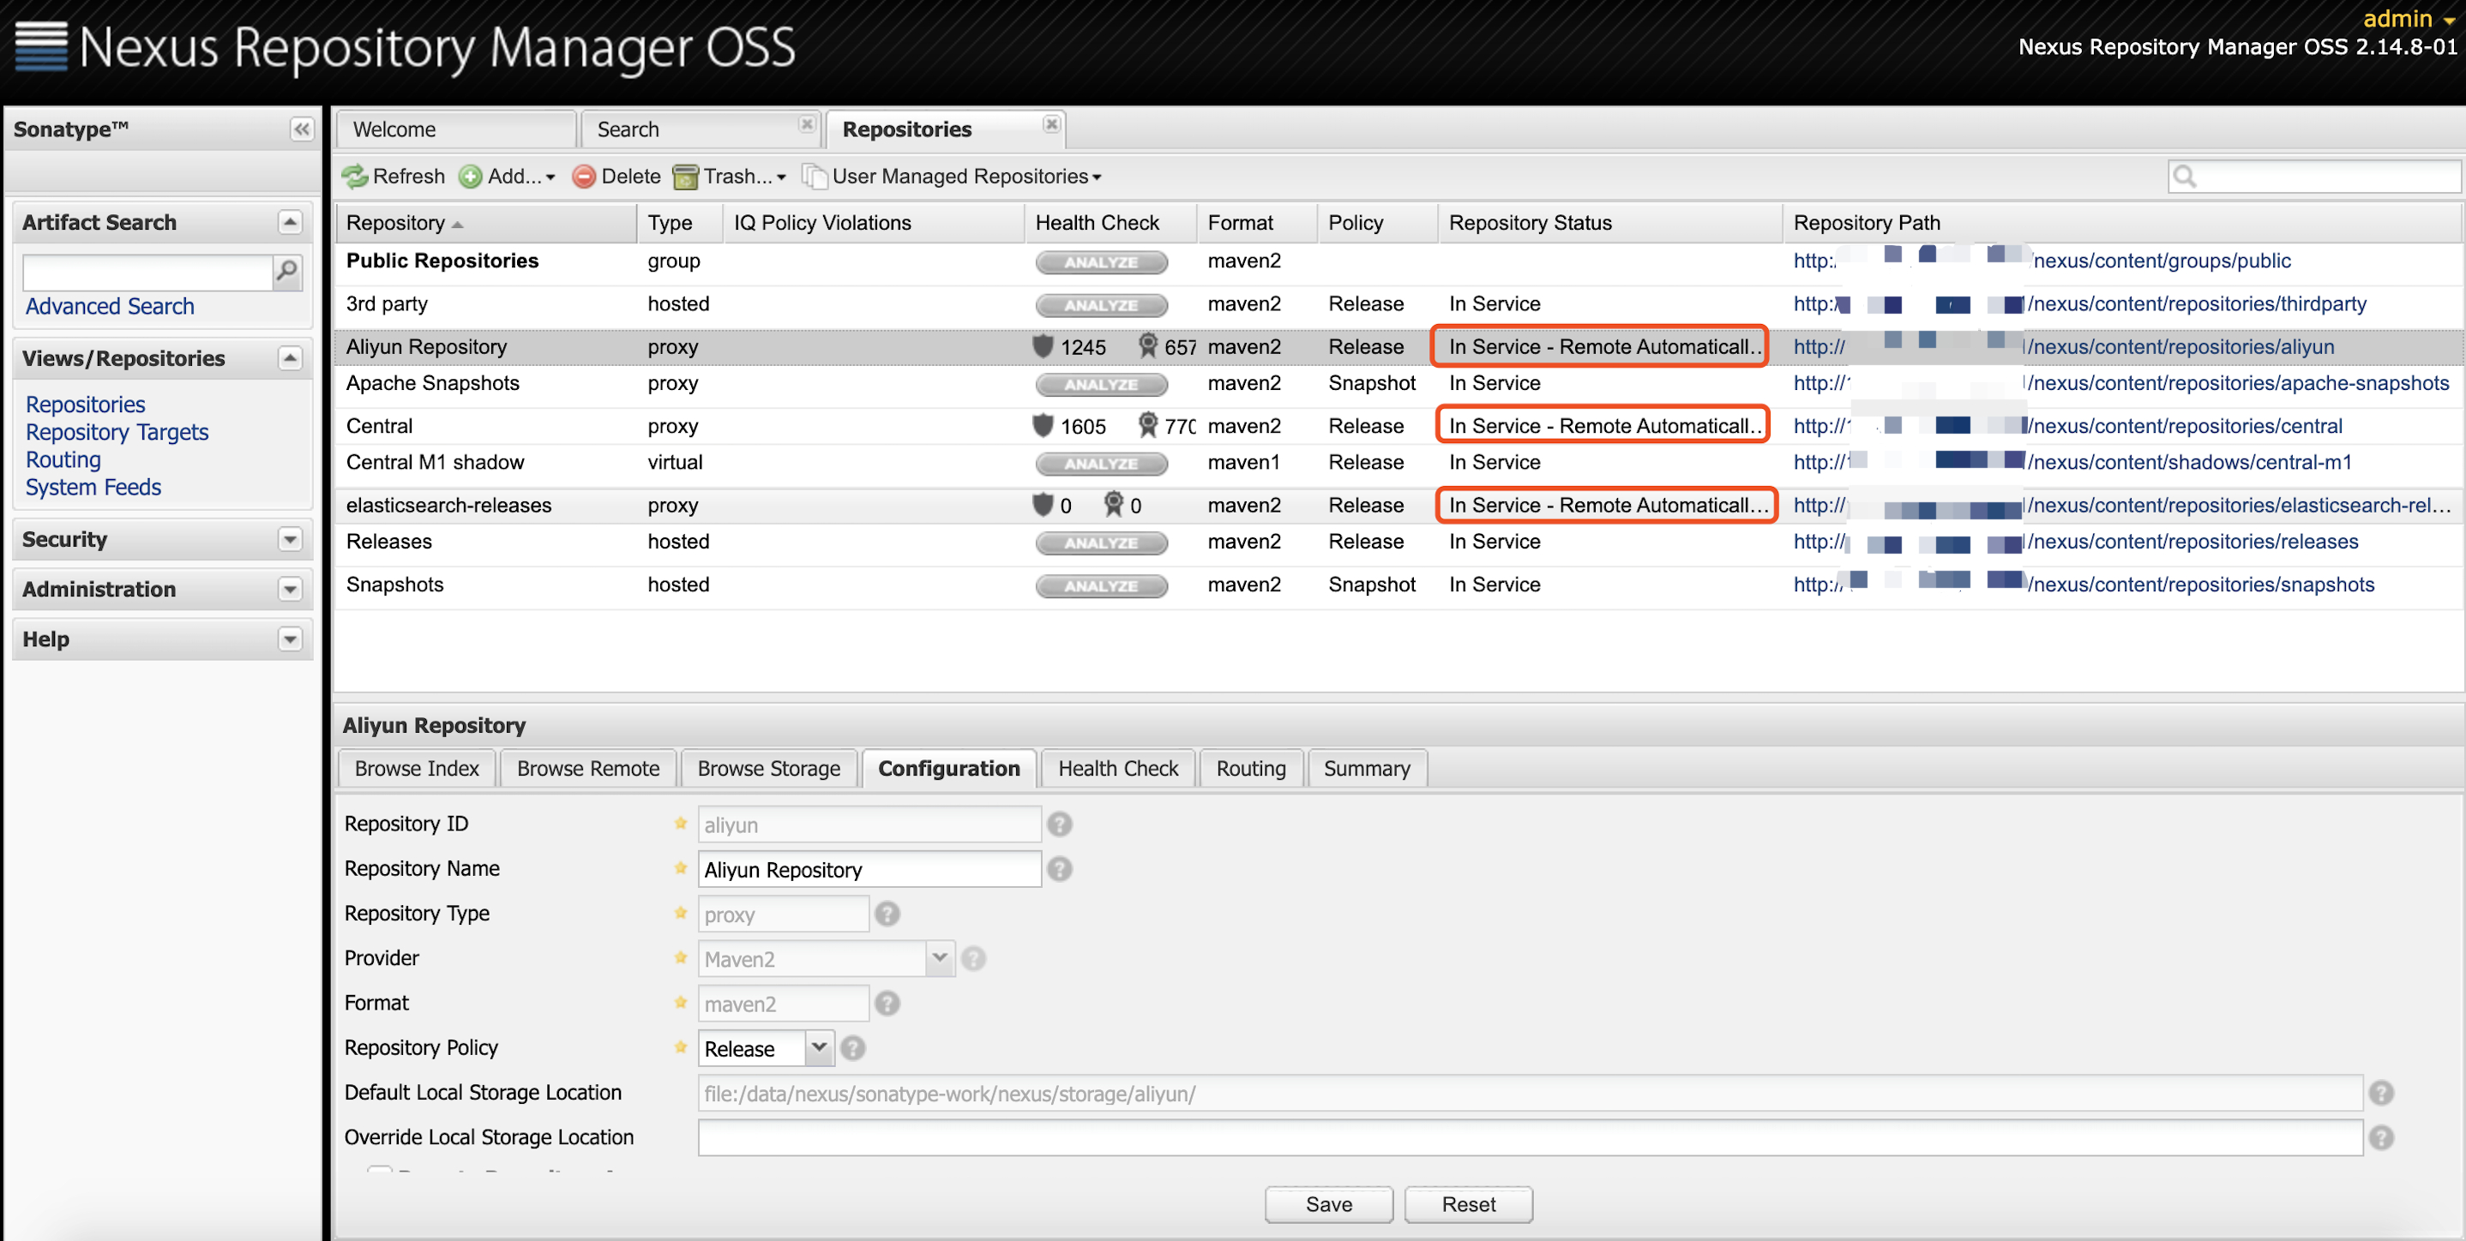This screenshot has width=2466, height=1241.
Task: Switch to the Welcome tab
Action: (x=455, y=129)
